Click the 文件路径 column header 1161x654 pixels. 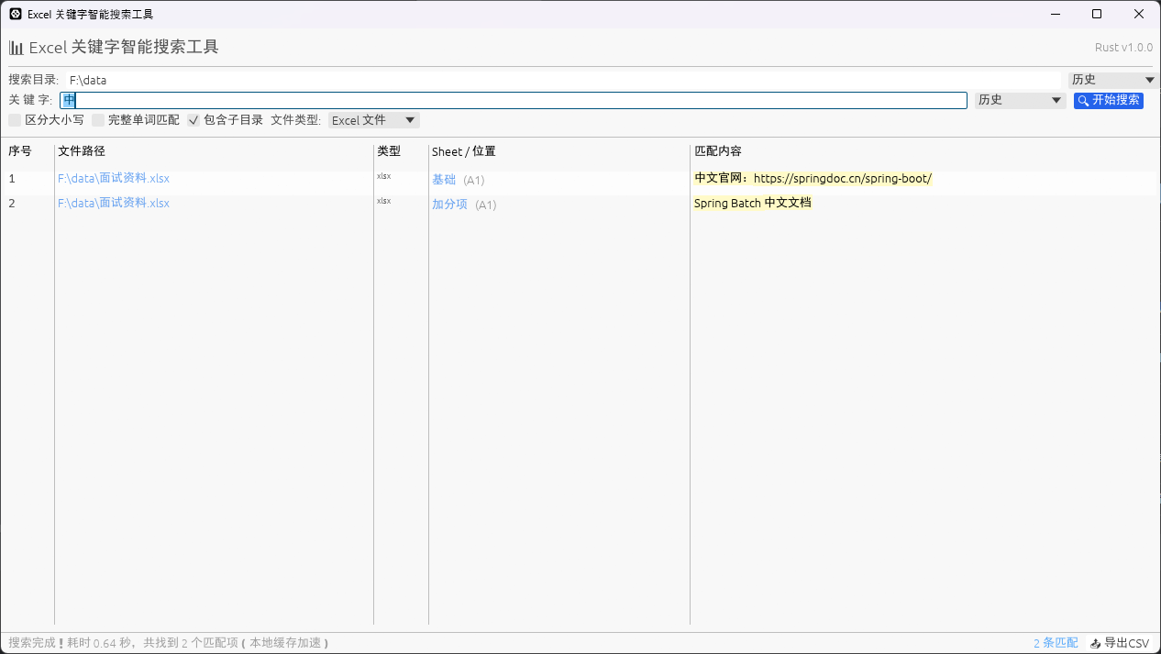[x=82, y=151]
